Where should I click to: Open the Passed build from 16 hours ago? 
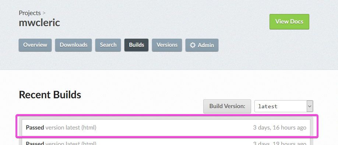coord(166,128)
